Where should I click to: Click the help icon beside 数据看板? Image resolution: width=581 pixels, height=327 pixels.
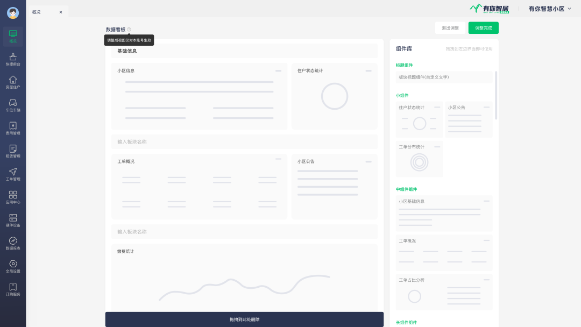[129, 30]
